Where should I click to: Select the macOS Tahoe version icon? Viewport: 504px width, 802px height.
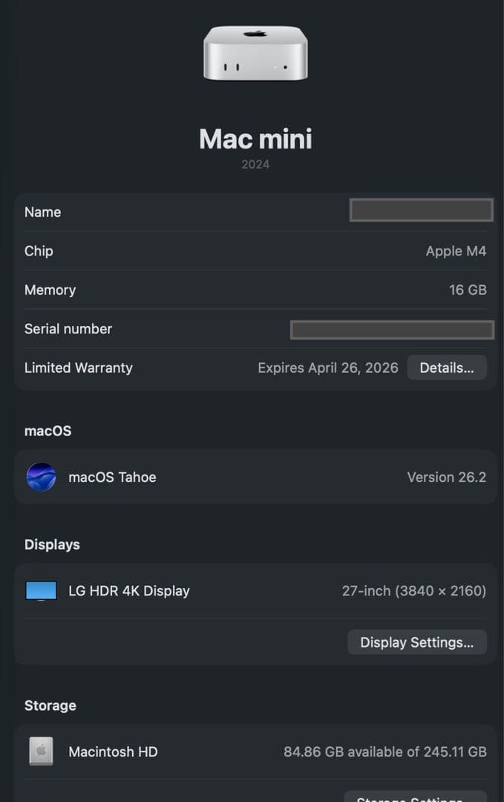41,477
